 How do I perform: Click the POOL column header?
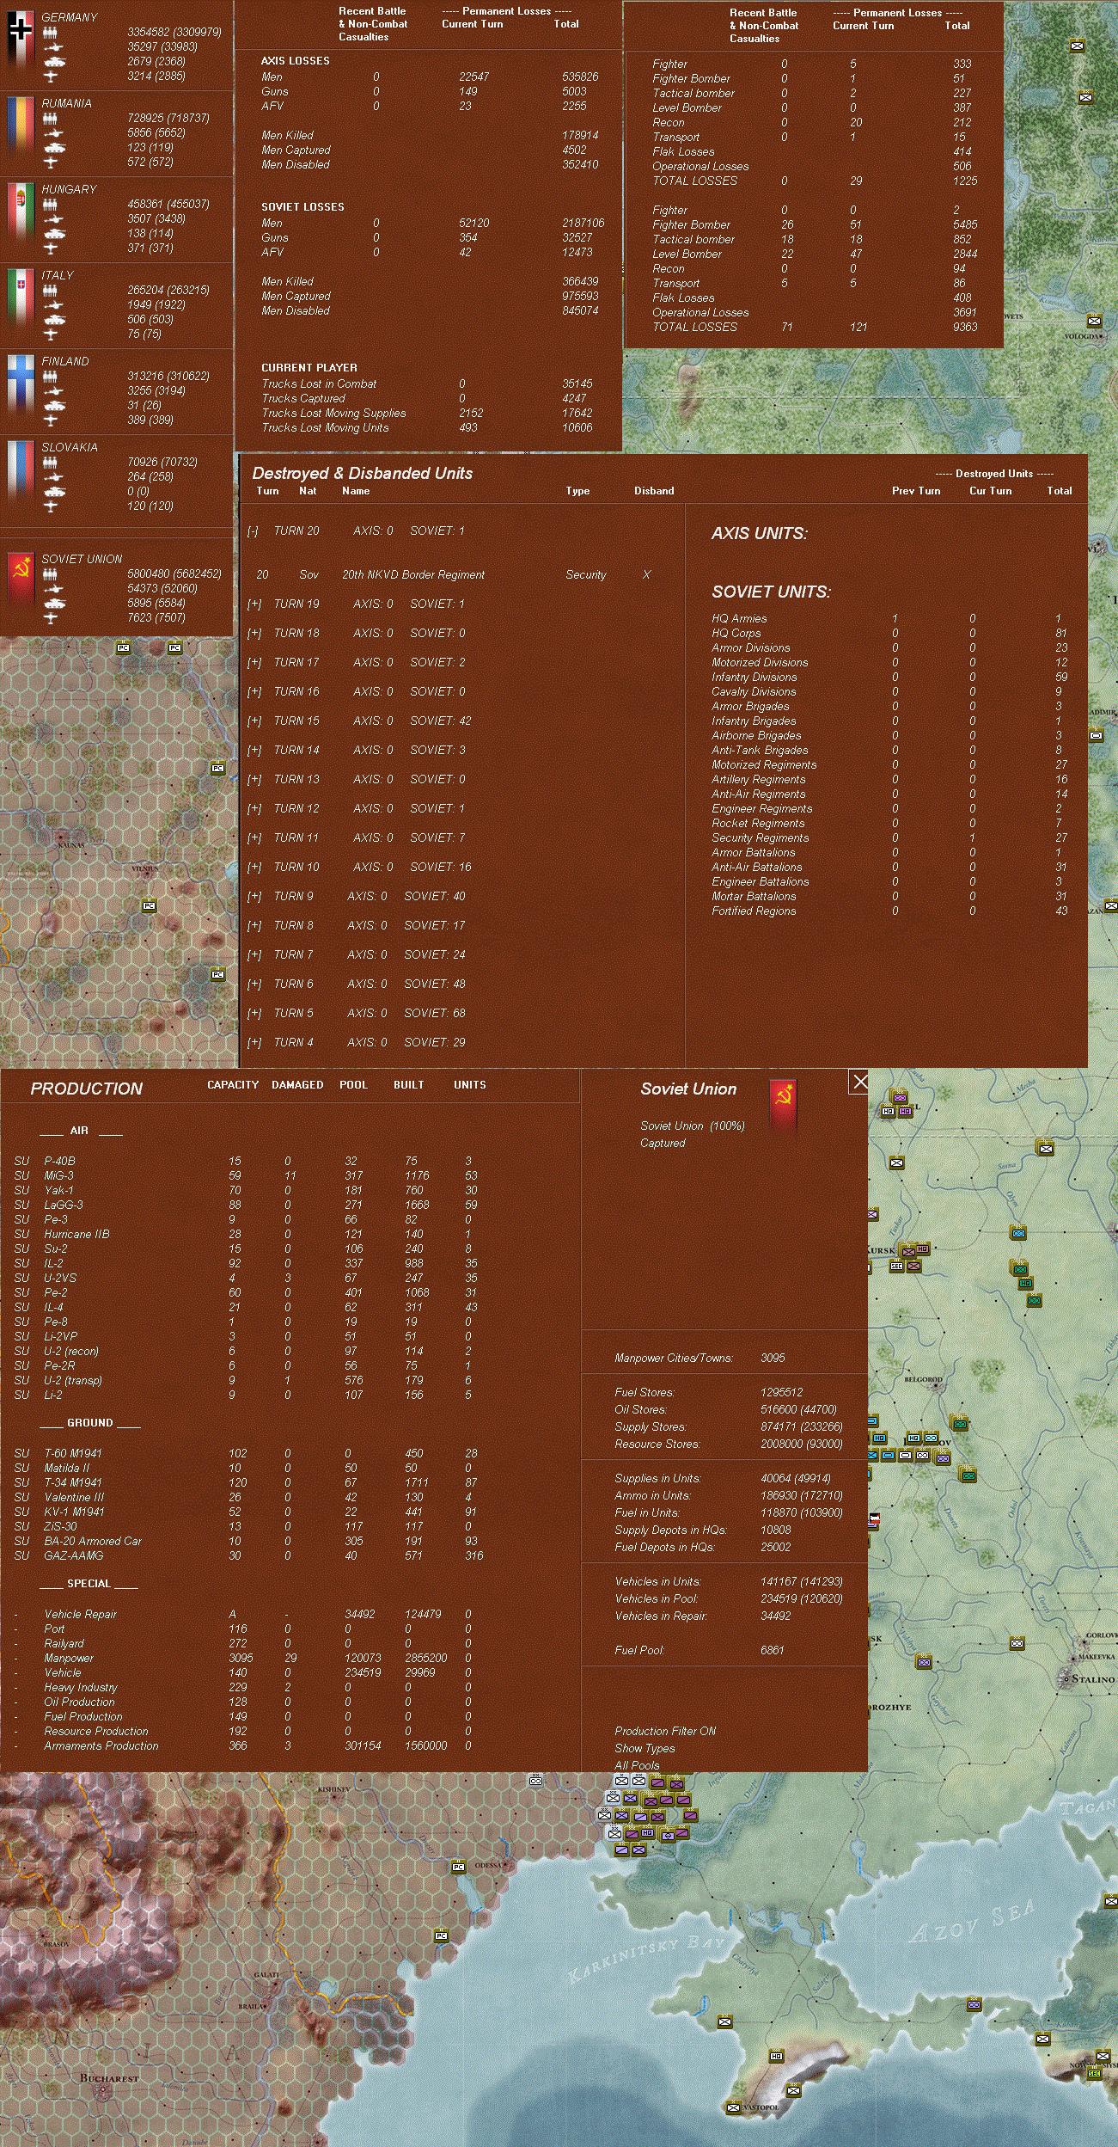coord(353,1085)
